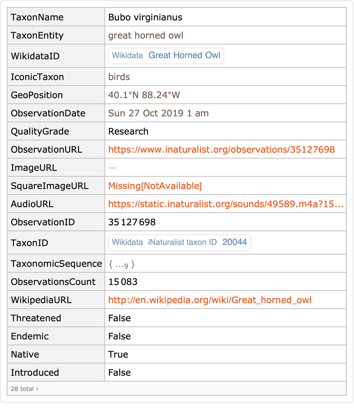Expand the collapsed TaxonomicSequence list
The width and height of the screenshot is (354, 415).
coord(121,264)
